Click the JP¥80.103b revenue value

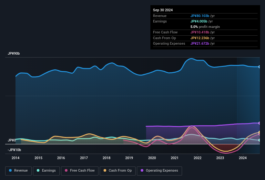coord(200,16)
